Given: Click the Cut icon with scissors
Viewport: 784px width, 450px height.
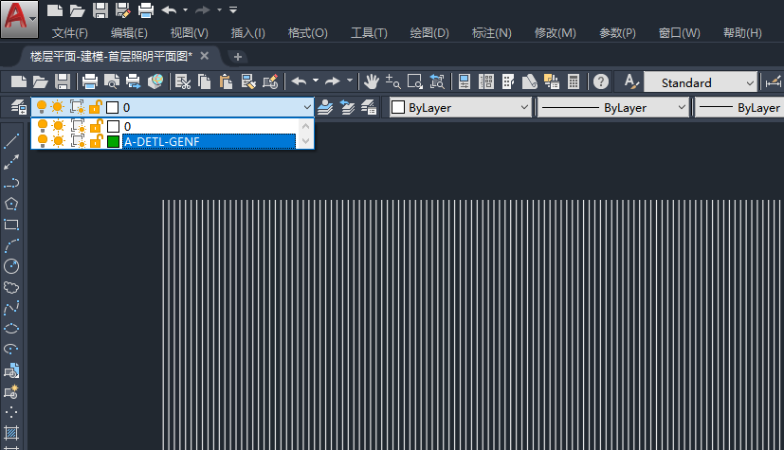Looking at the screenshot, I should (183, 81).
